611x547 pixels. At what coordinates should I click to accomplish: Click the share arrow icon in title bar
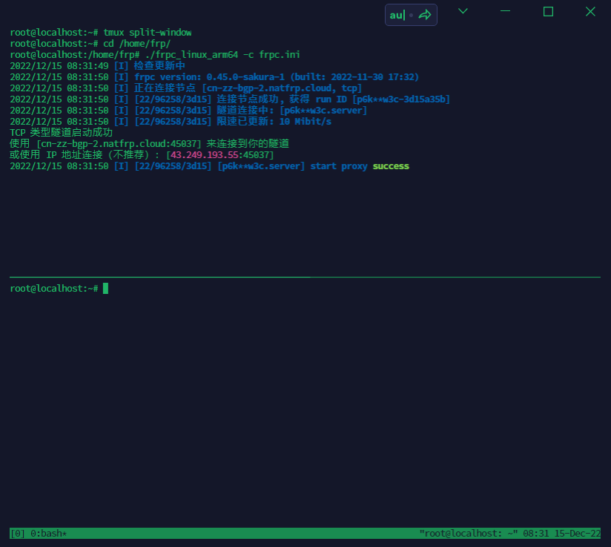coord(425,16)
